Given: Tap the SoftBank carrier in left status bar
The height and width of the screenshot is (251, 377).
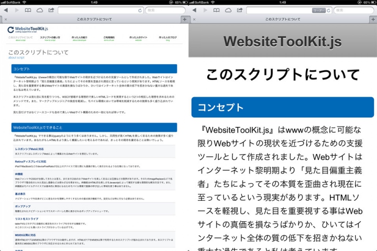Looking at the screenshot, I should pos(13,2).
